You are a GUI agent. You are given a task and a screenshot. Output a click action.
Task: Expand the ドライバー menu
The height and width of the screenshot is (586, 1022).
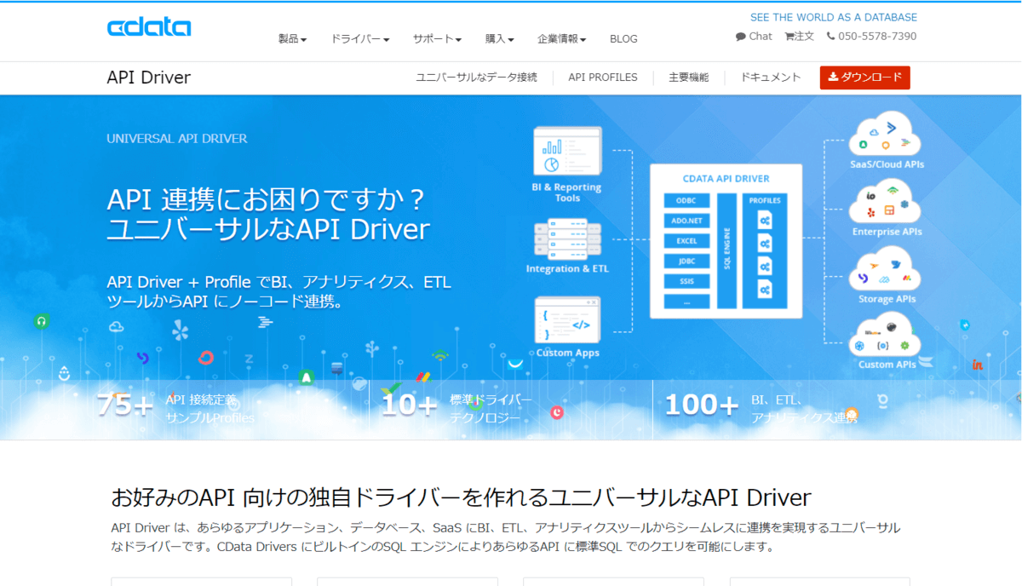tap(359, 38)
